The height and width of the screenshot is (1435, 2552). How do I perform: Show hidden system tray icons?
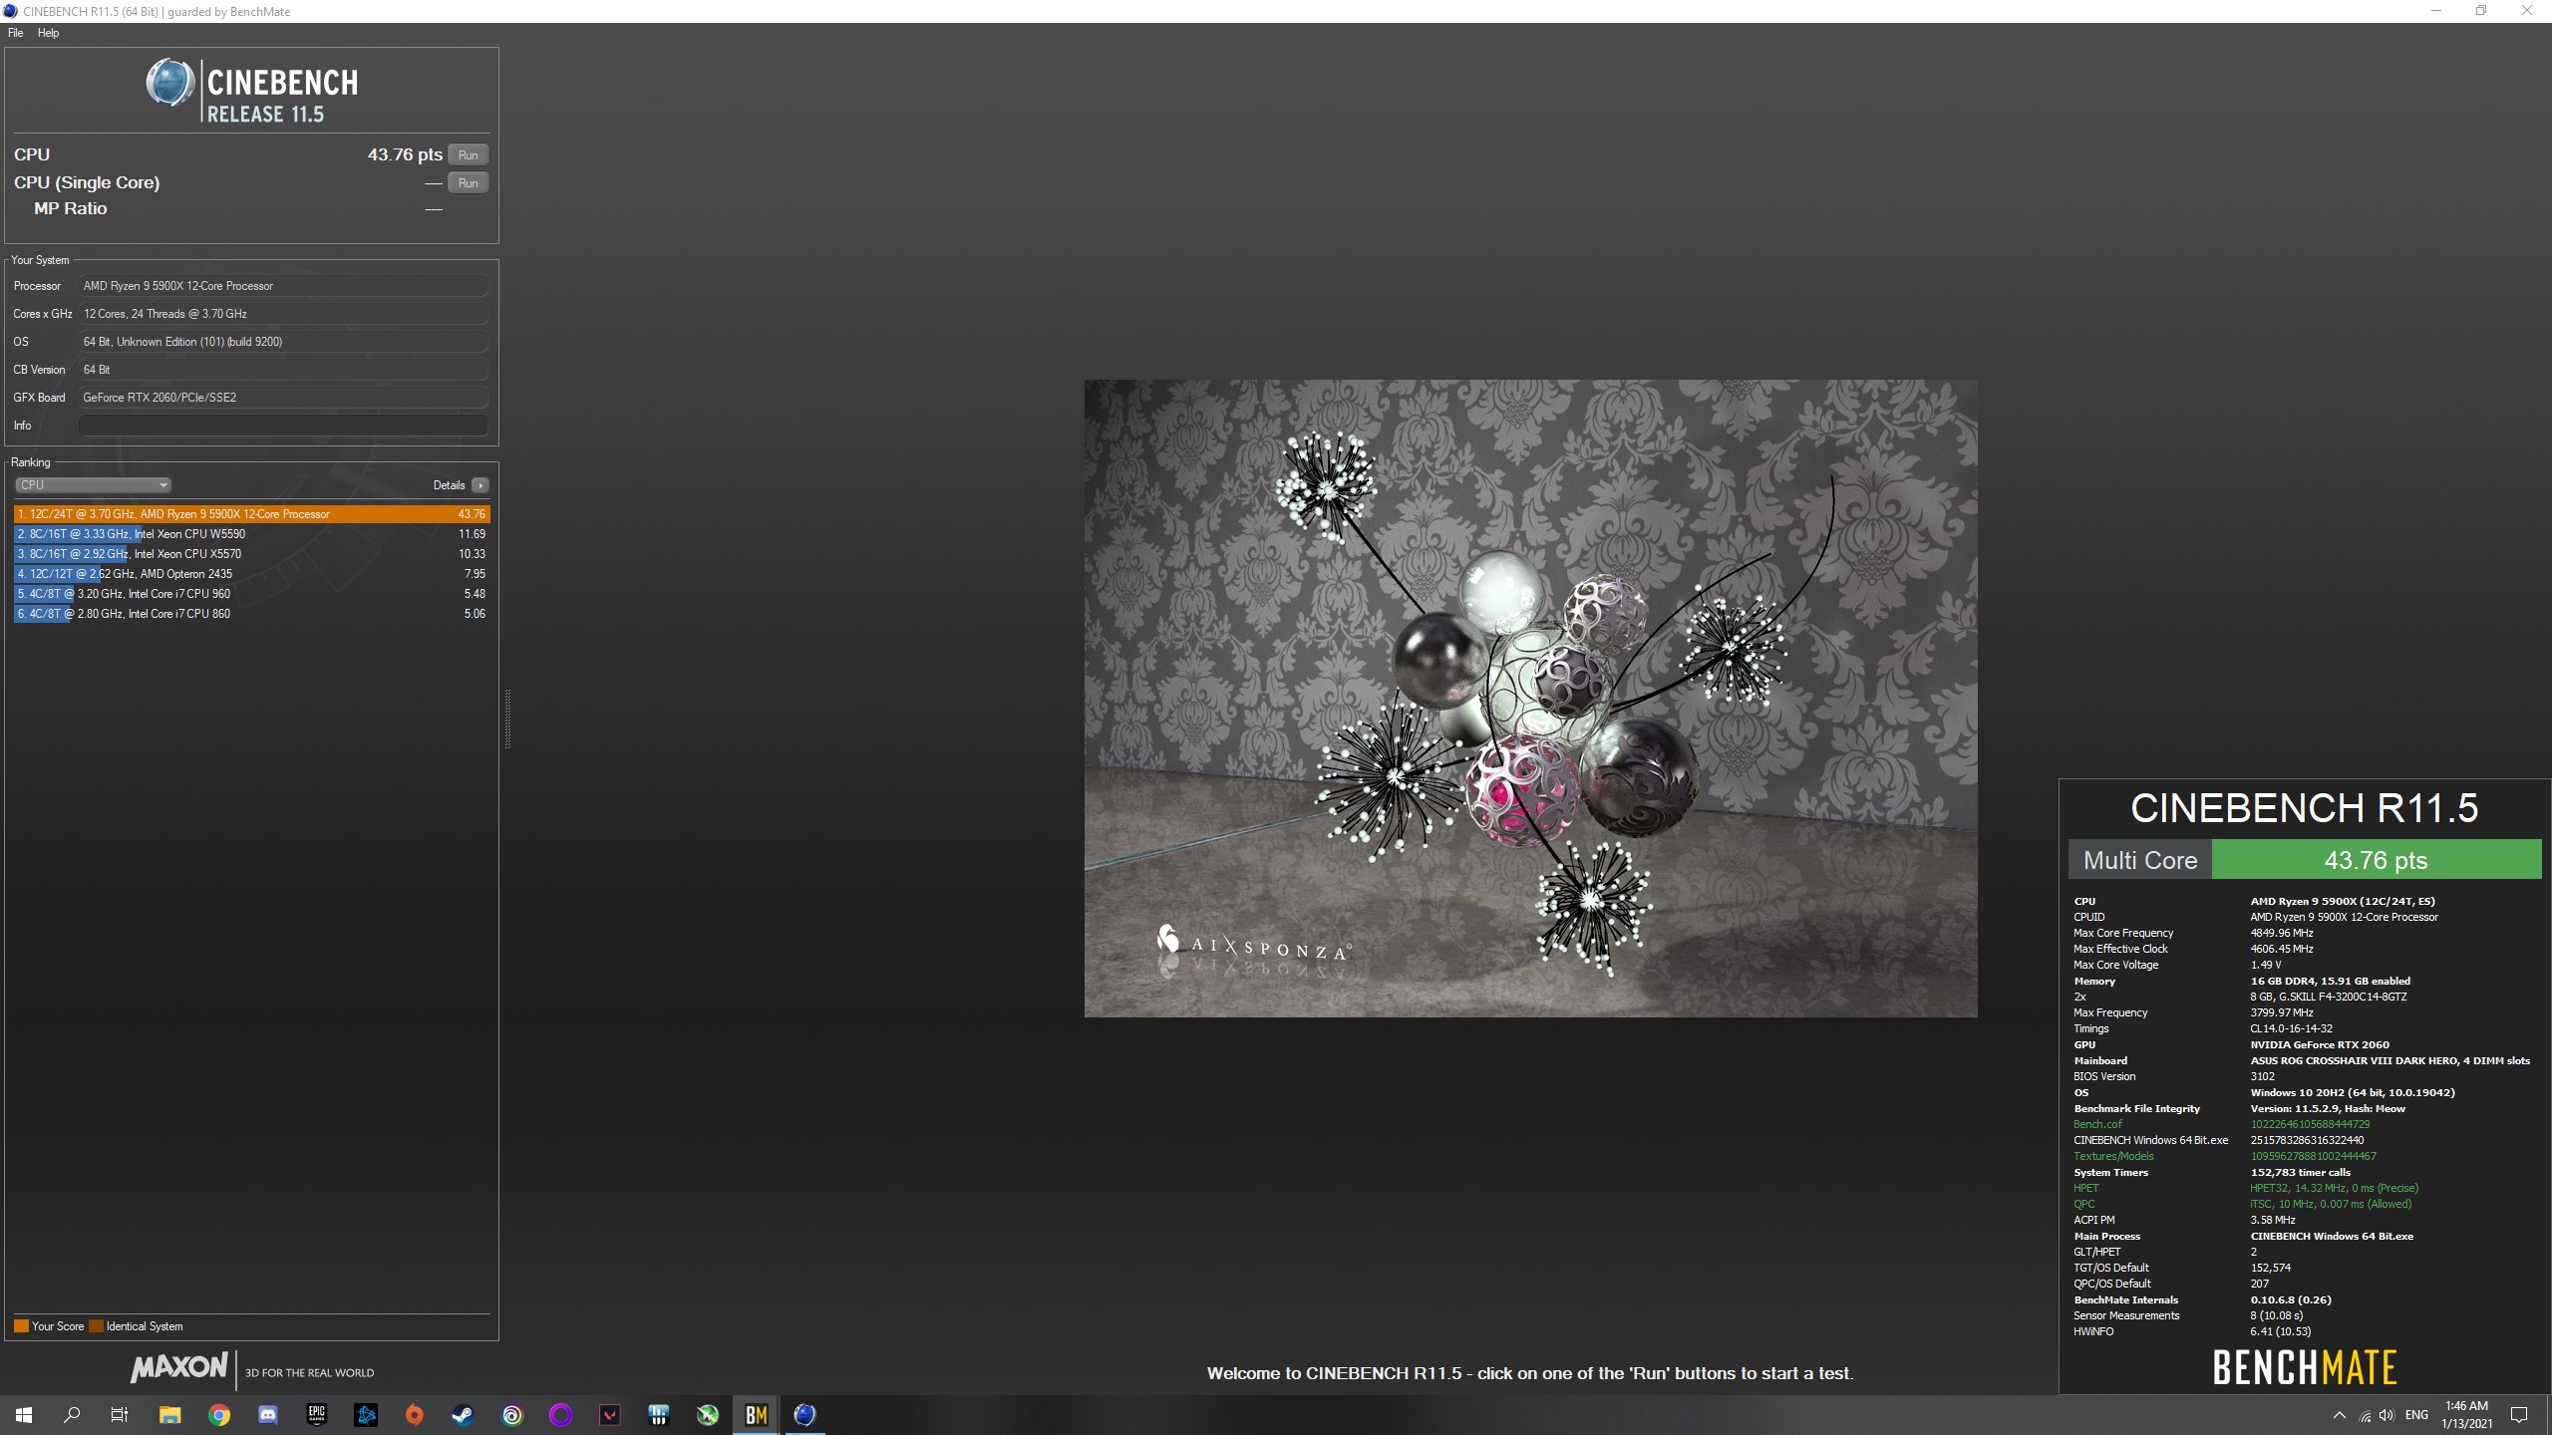(2340, 1415)
